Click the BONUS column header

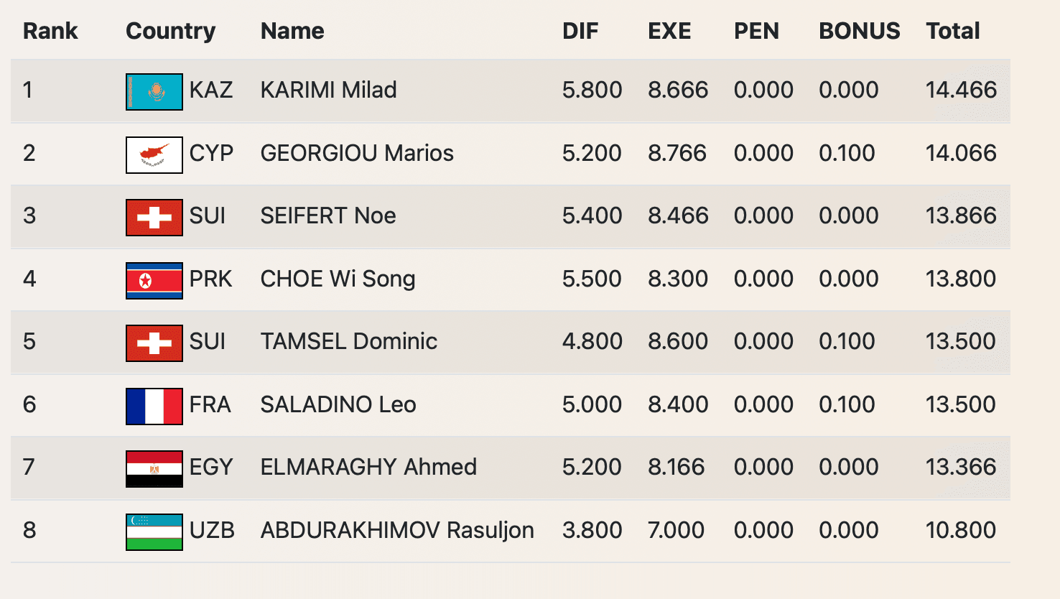[859, 31]
